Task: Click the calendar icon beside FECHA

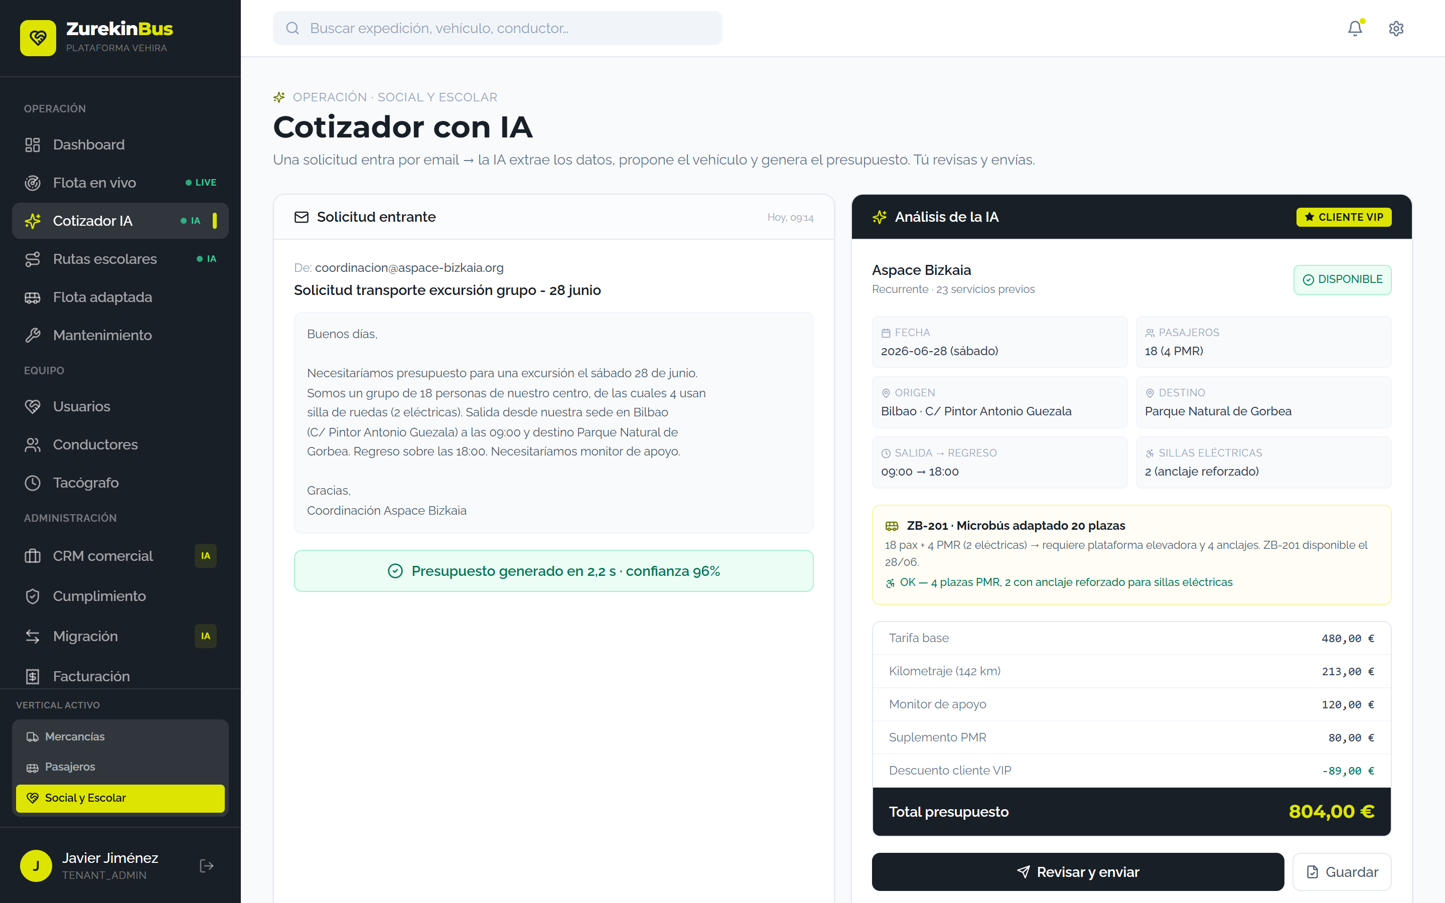Action: (x=886, y=333)
